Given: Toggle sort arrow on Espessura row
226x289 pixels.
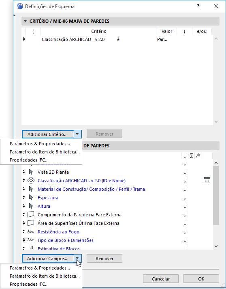Looking at the screenshot, I should [x=185, y=197].
